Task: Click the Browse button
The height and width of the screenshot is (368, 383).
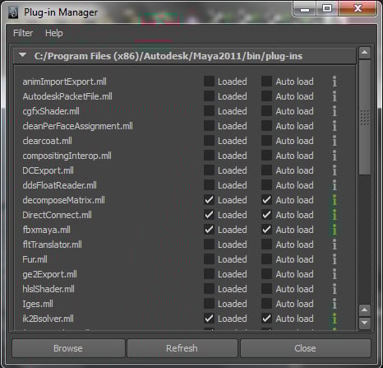Action: pyautogui.click(x=68, y=348)
